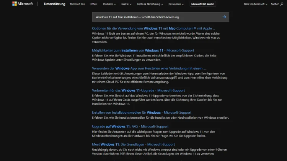Expand the Konto & Abrechnung dropdown
Viewport: 287px width, 161px height.
coord(150,4)
